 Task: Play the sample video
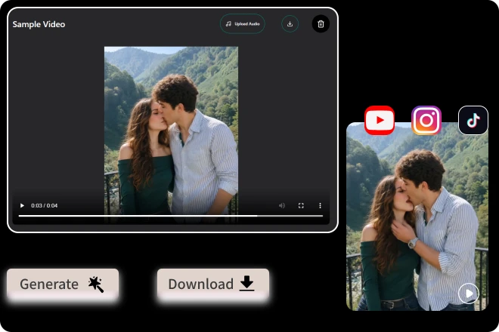22,205
